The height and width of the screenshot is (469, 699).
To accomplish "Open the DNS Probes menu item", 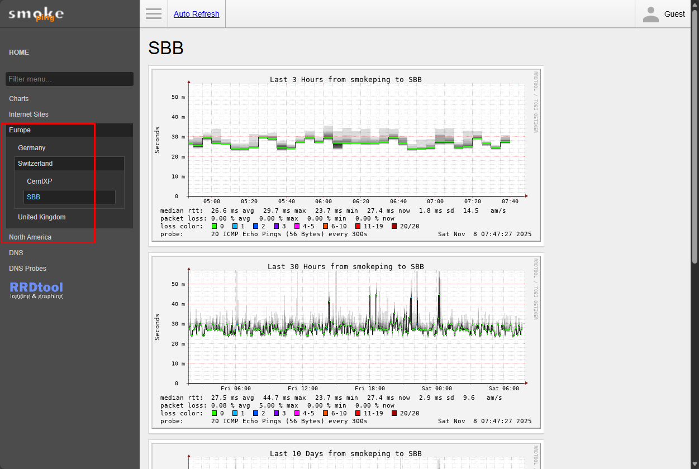I will coord(27,269).
